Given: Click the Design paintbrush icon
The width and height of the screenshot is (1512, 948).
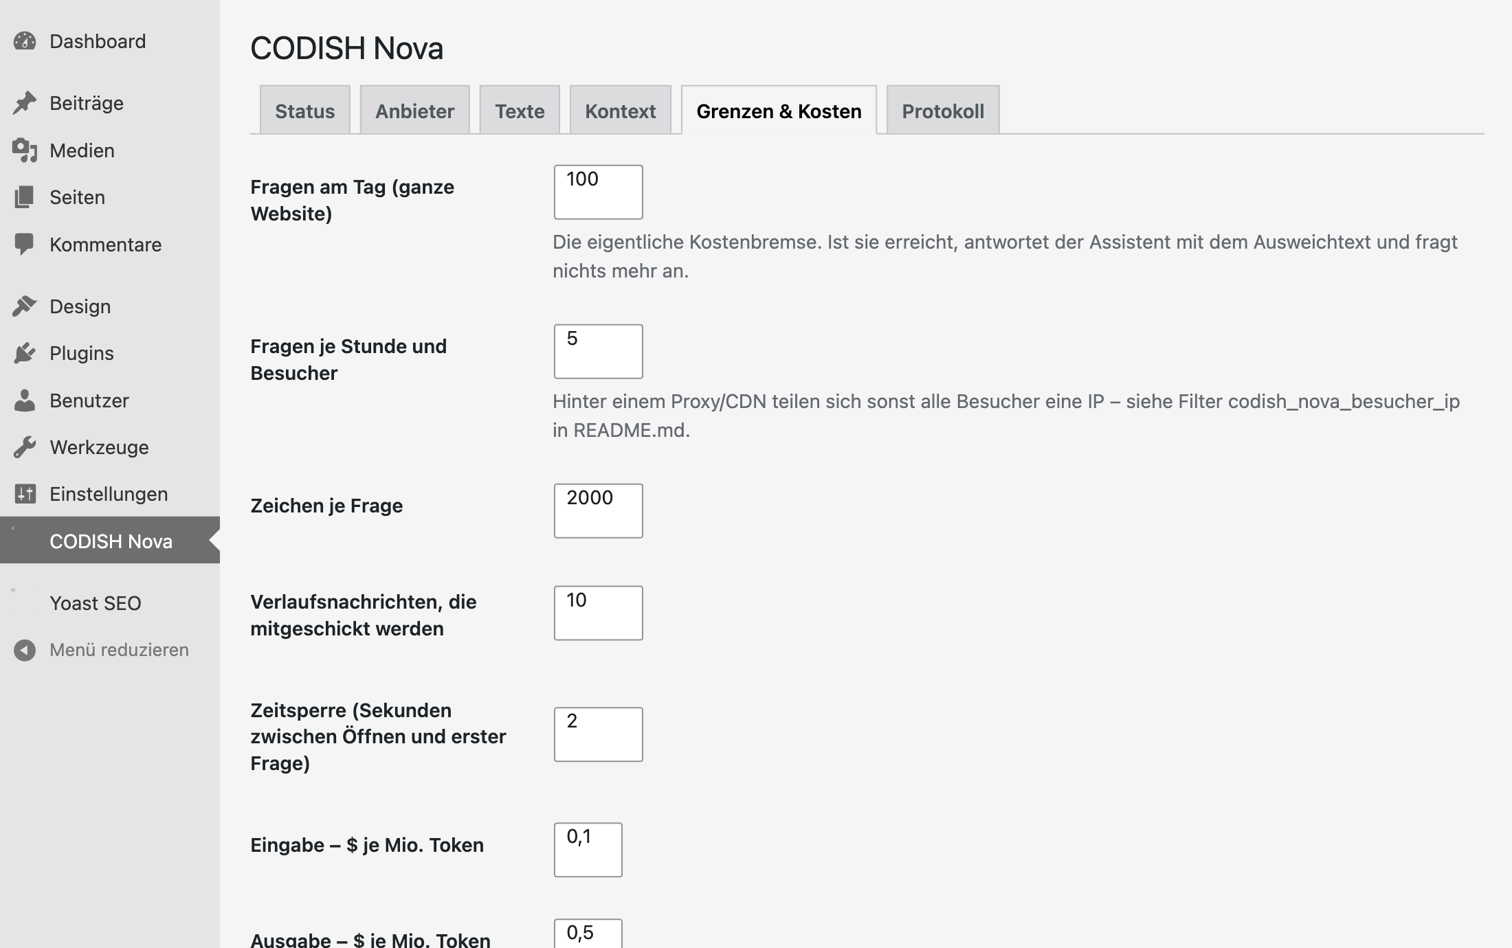Looking at the screenshot, I should pyautogui.click(x=25, y=306).
